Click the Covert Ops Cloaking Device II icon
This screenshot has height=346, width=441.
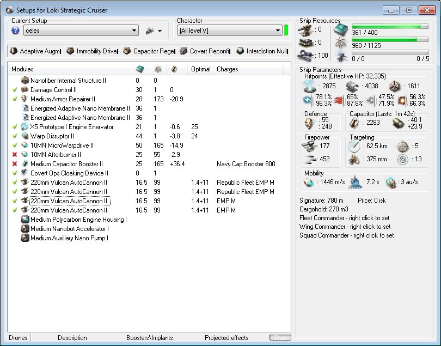[24, 173]
